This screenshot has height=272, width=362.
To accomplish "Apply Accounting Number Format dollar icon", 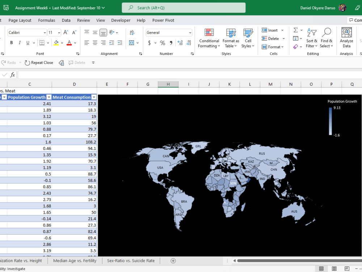I will point(150,43).
